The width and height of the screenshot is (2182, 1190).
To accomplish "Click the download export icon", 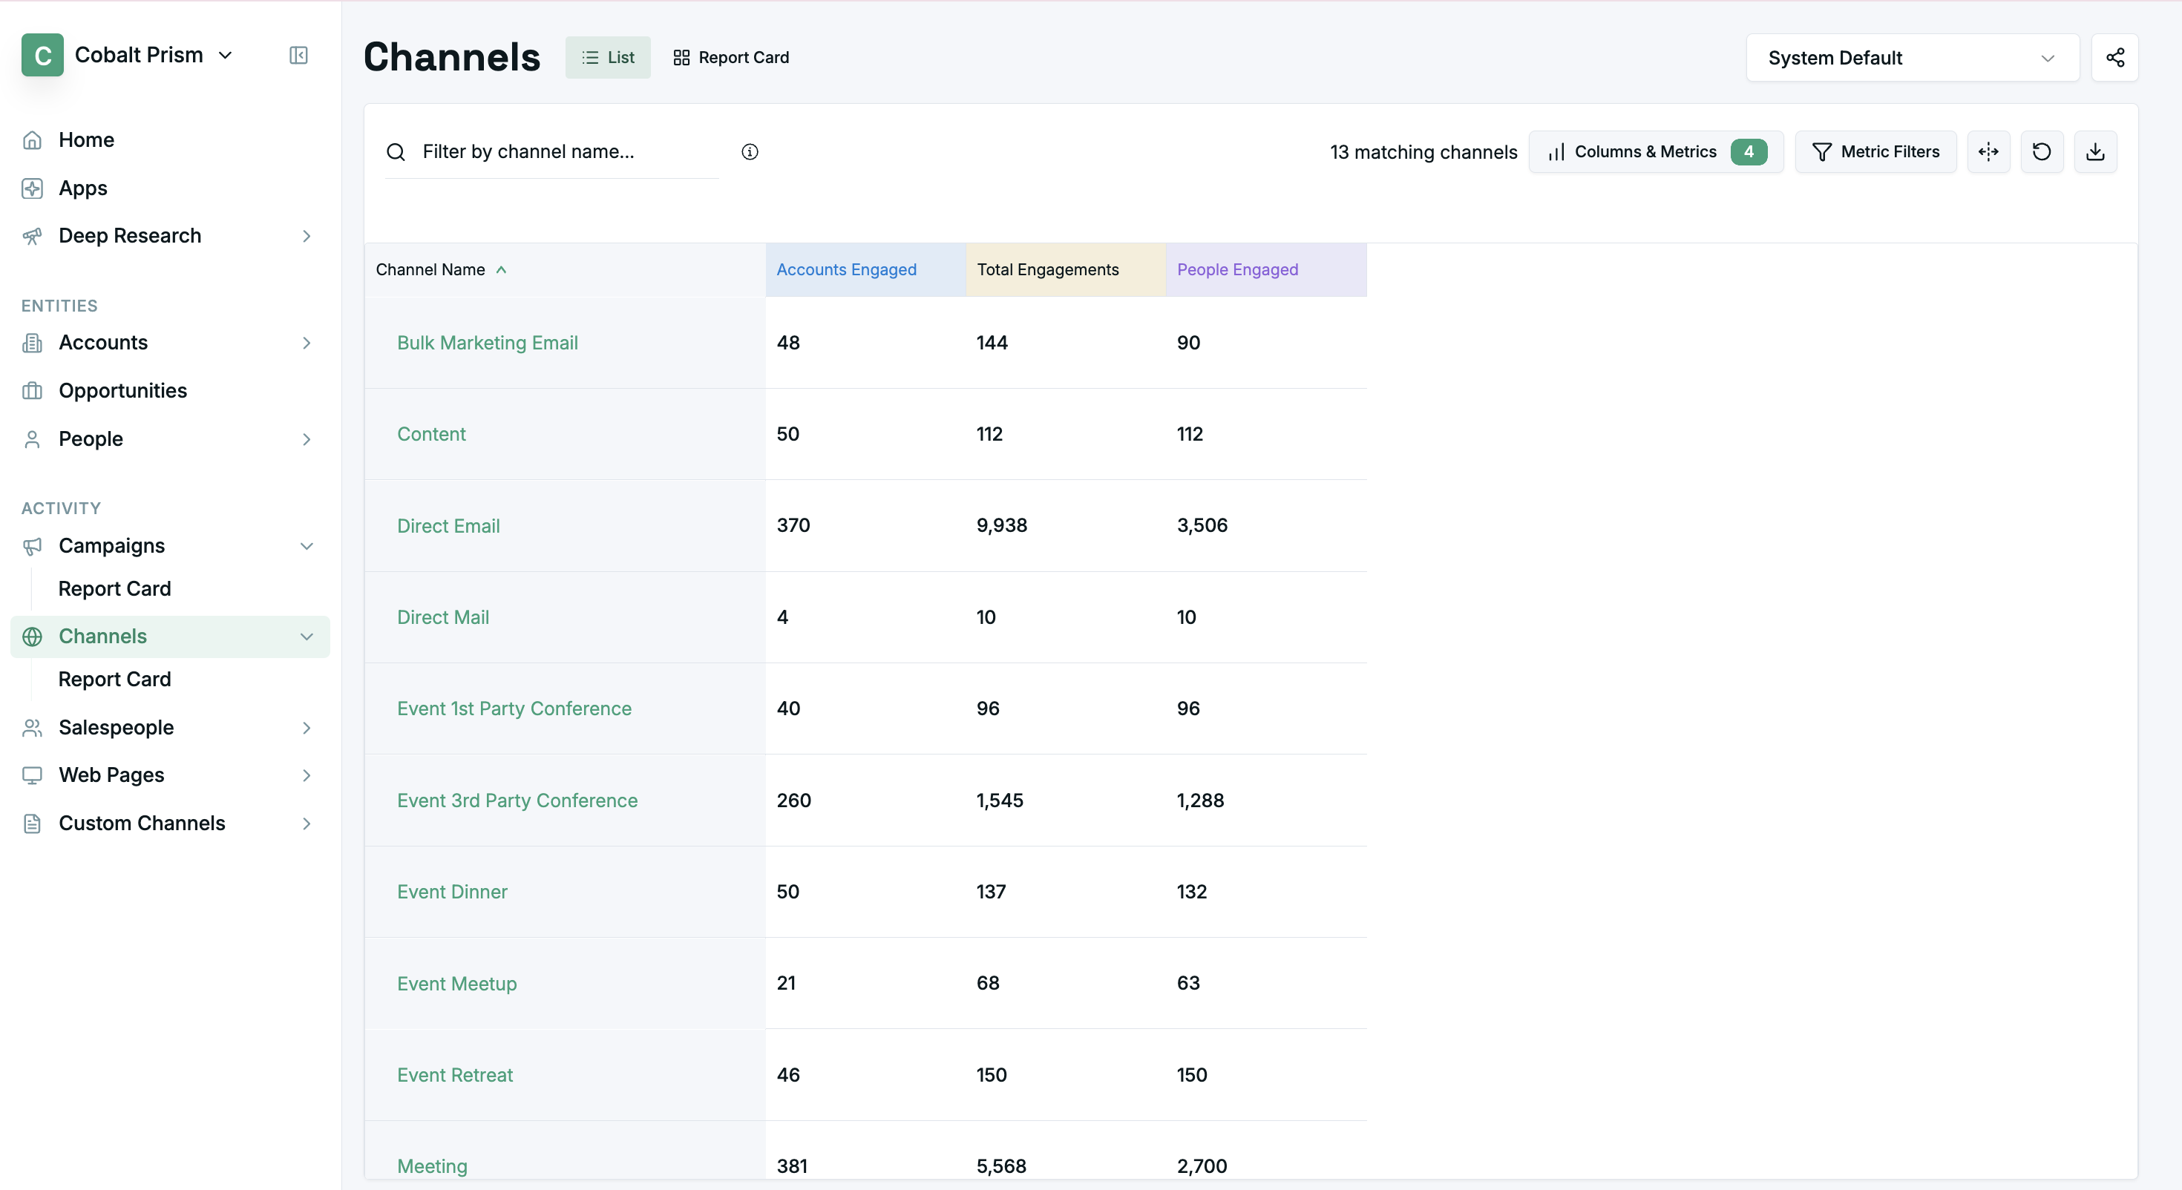I will (x=2094, y=151).
